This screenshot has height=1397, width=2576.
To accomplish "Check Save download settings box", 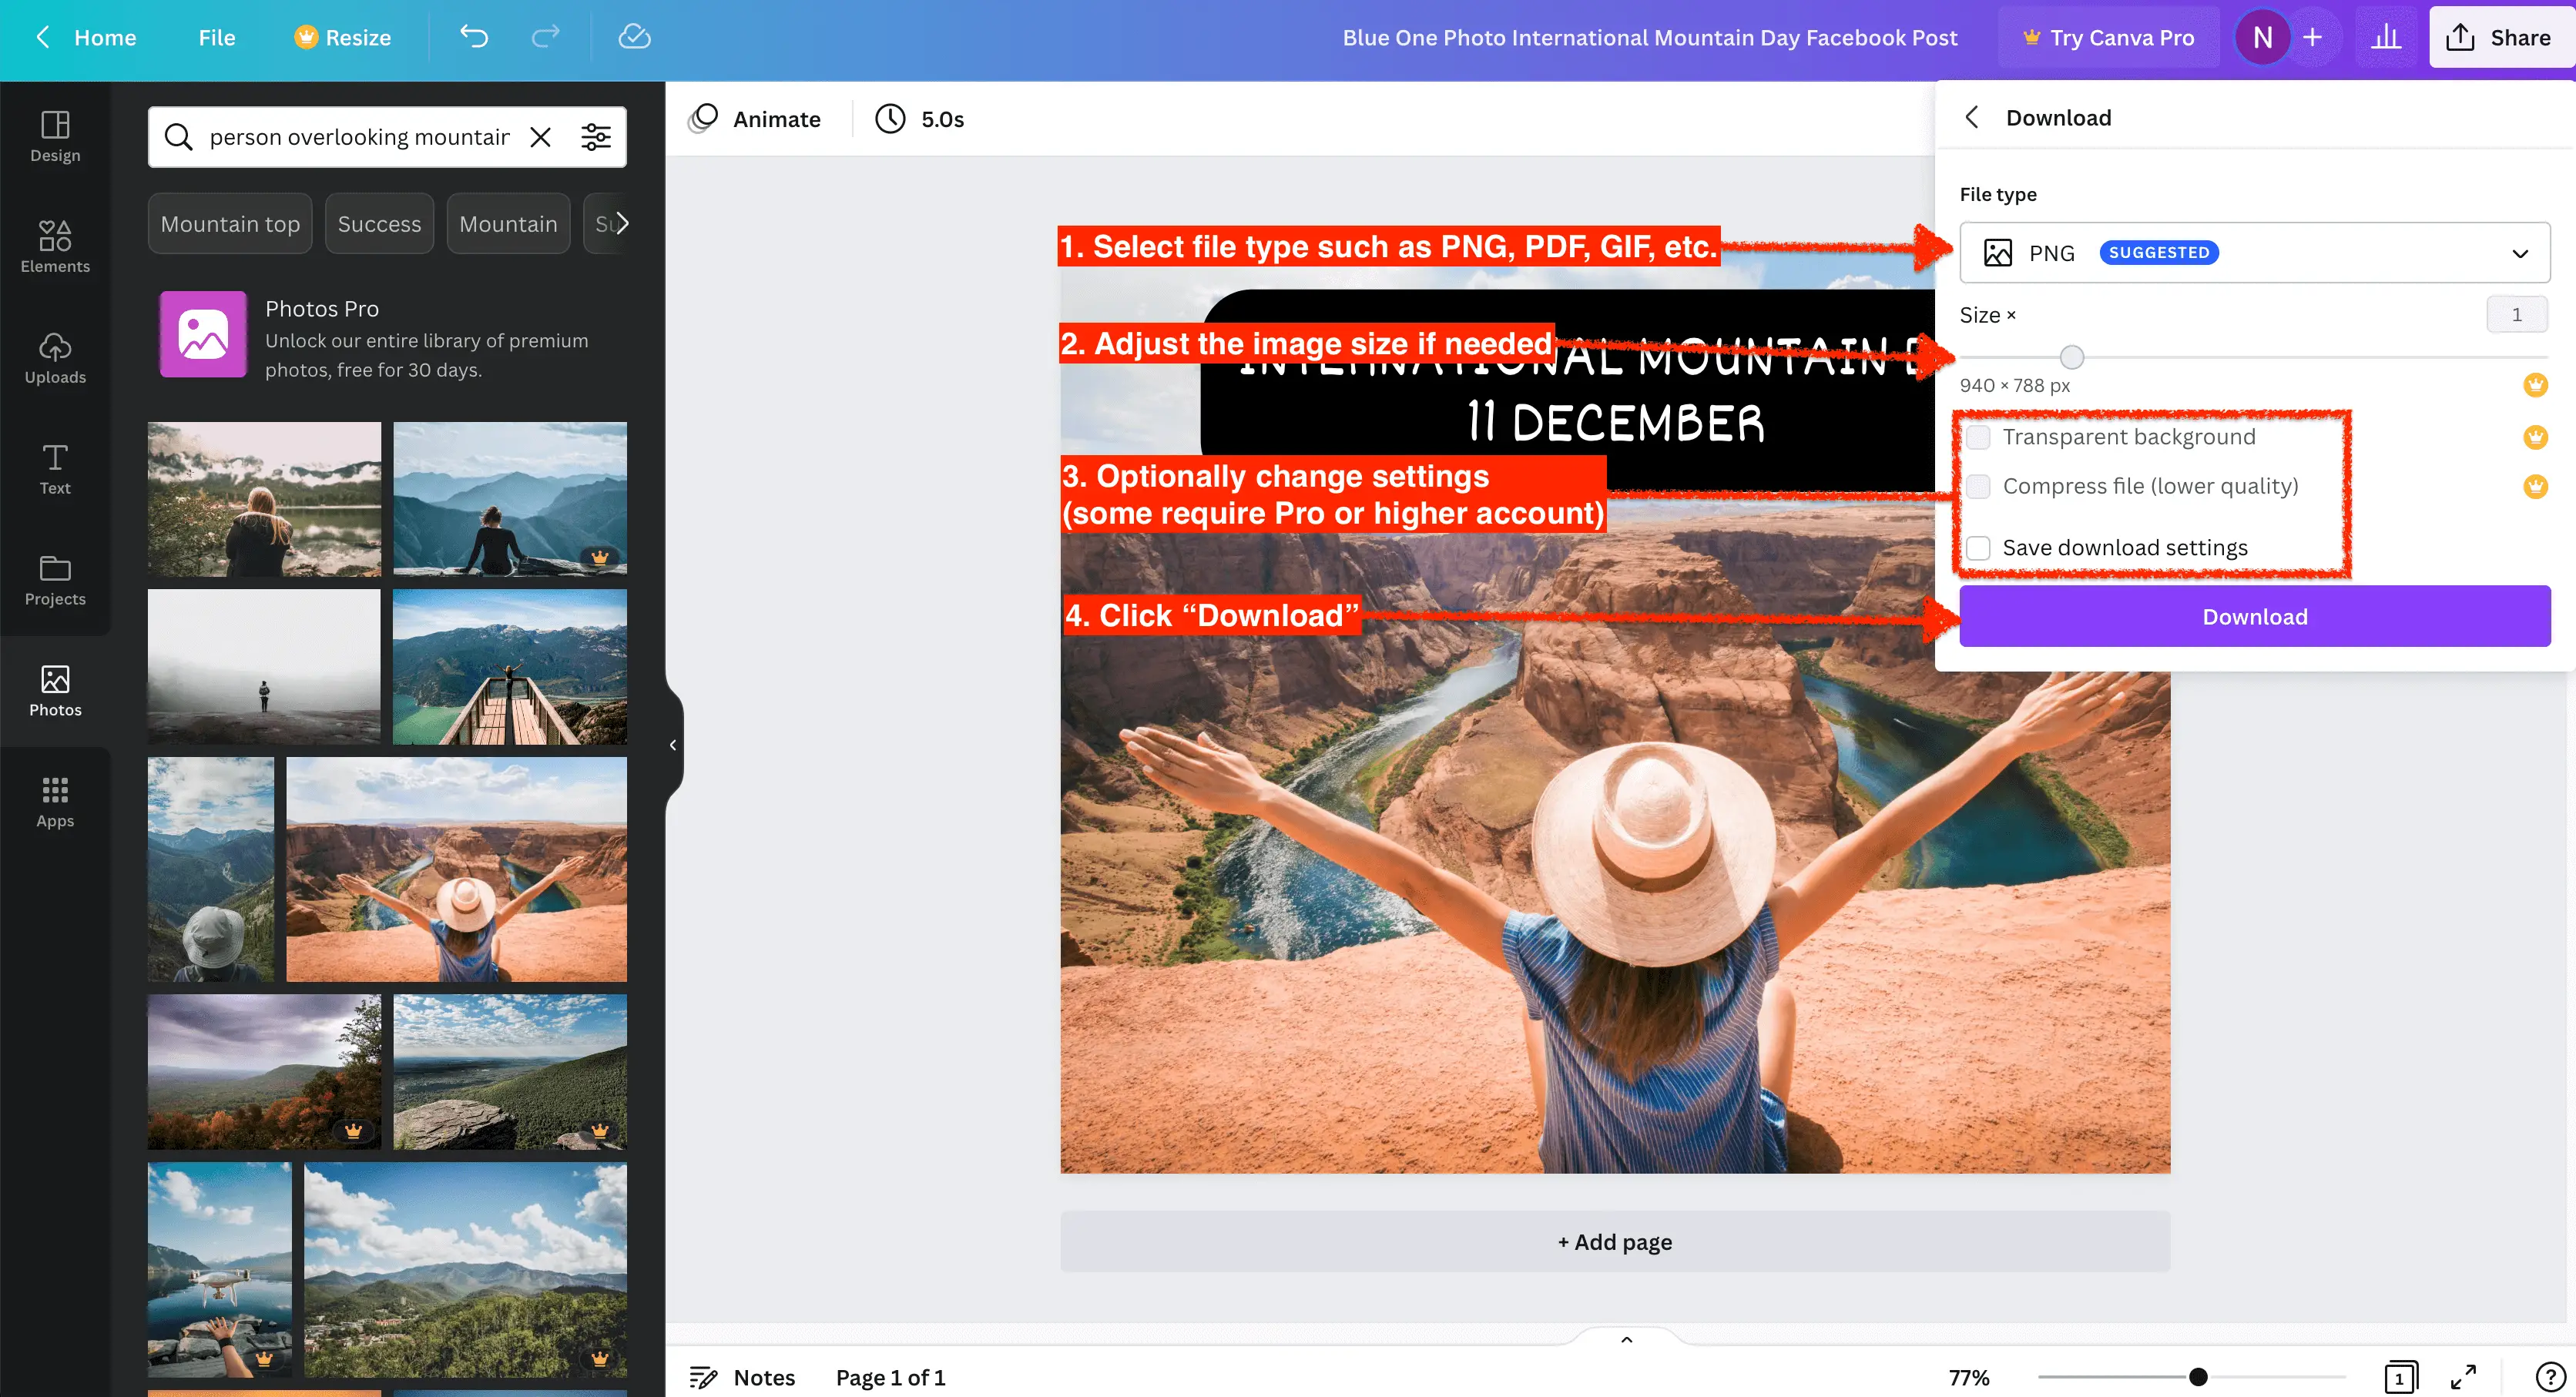I will pyautogui.click(x=1978, y=548).
